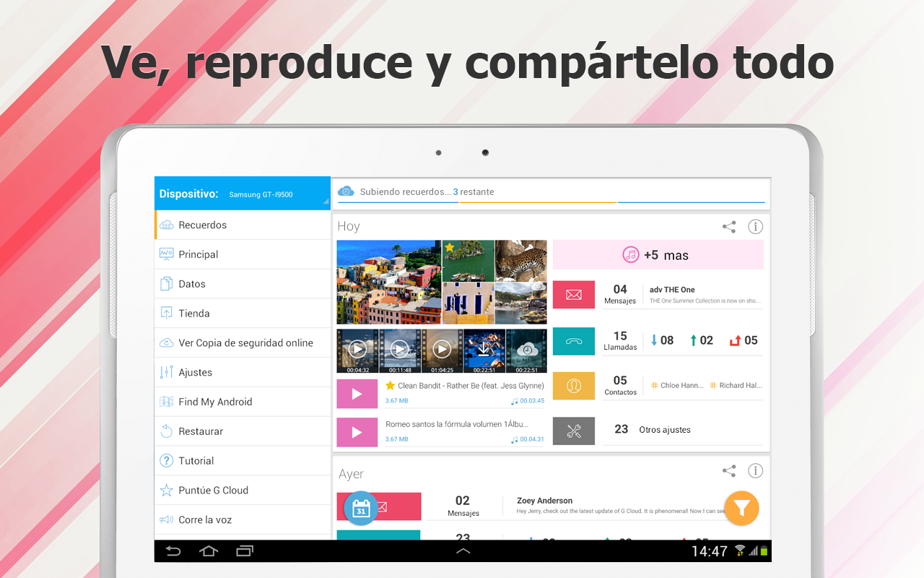
Task: Tap the blue calendar floating button
Action: pos(361,509)
